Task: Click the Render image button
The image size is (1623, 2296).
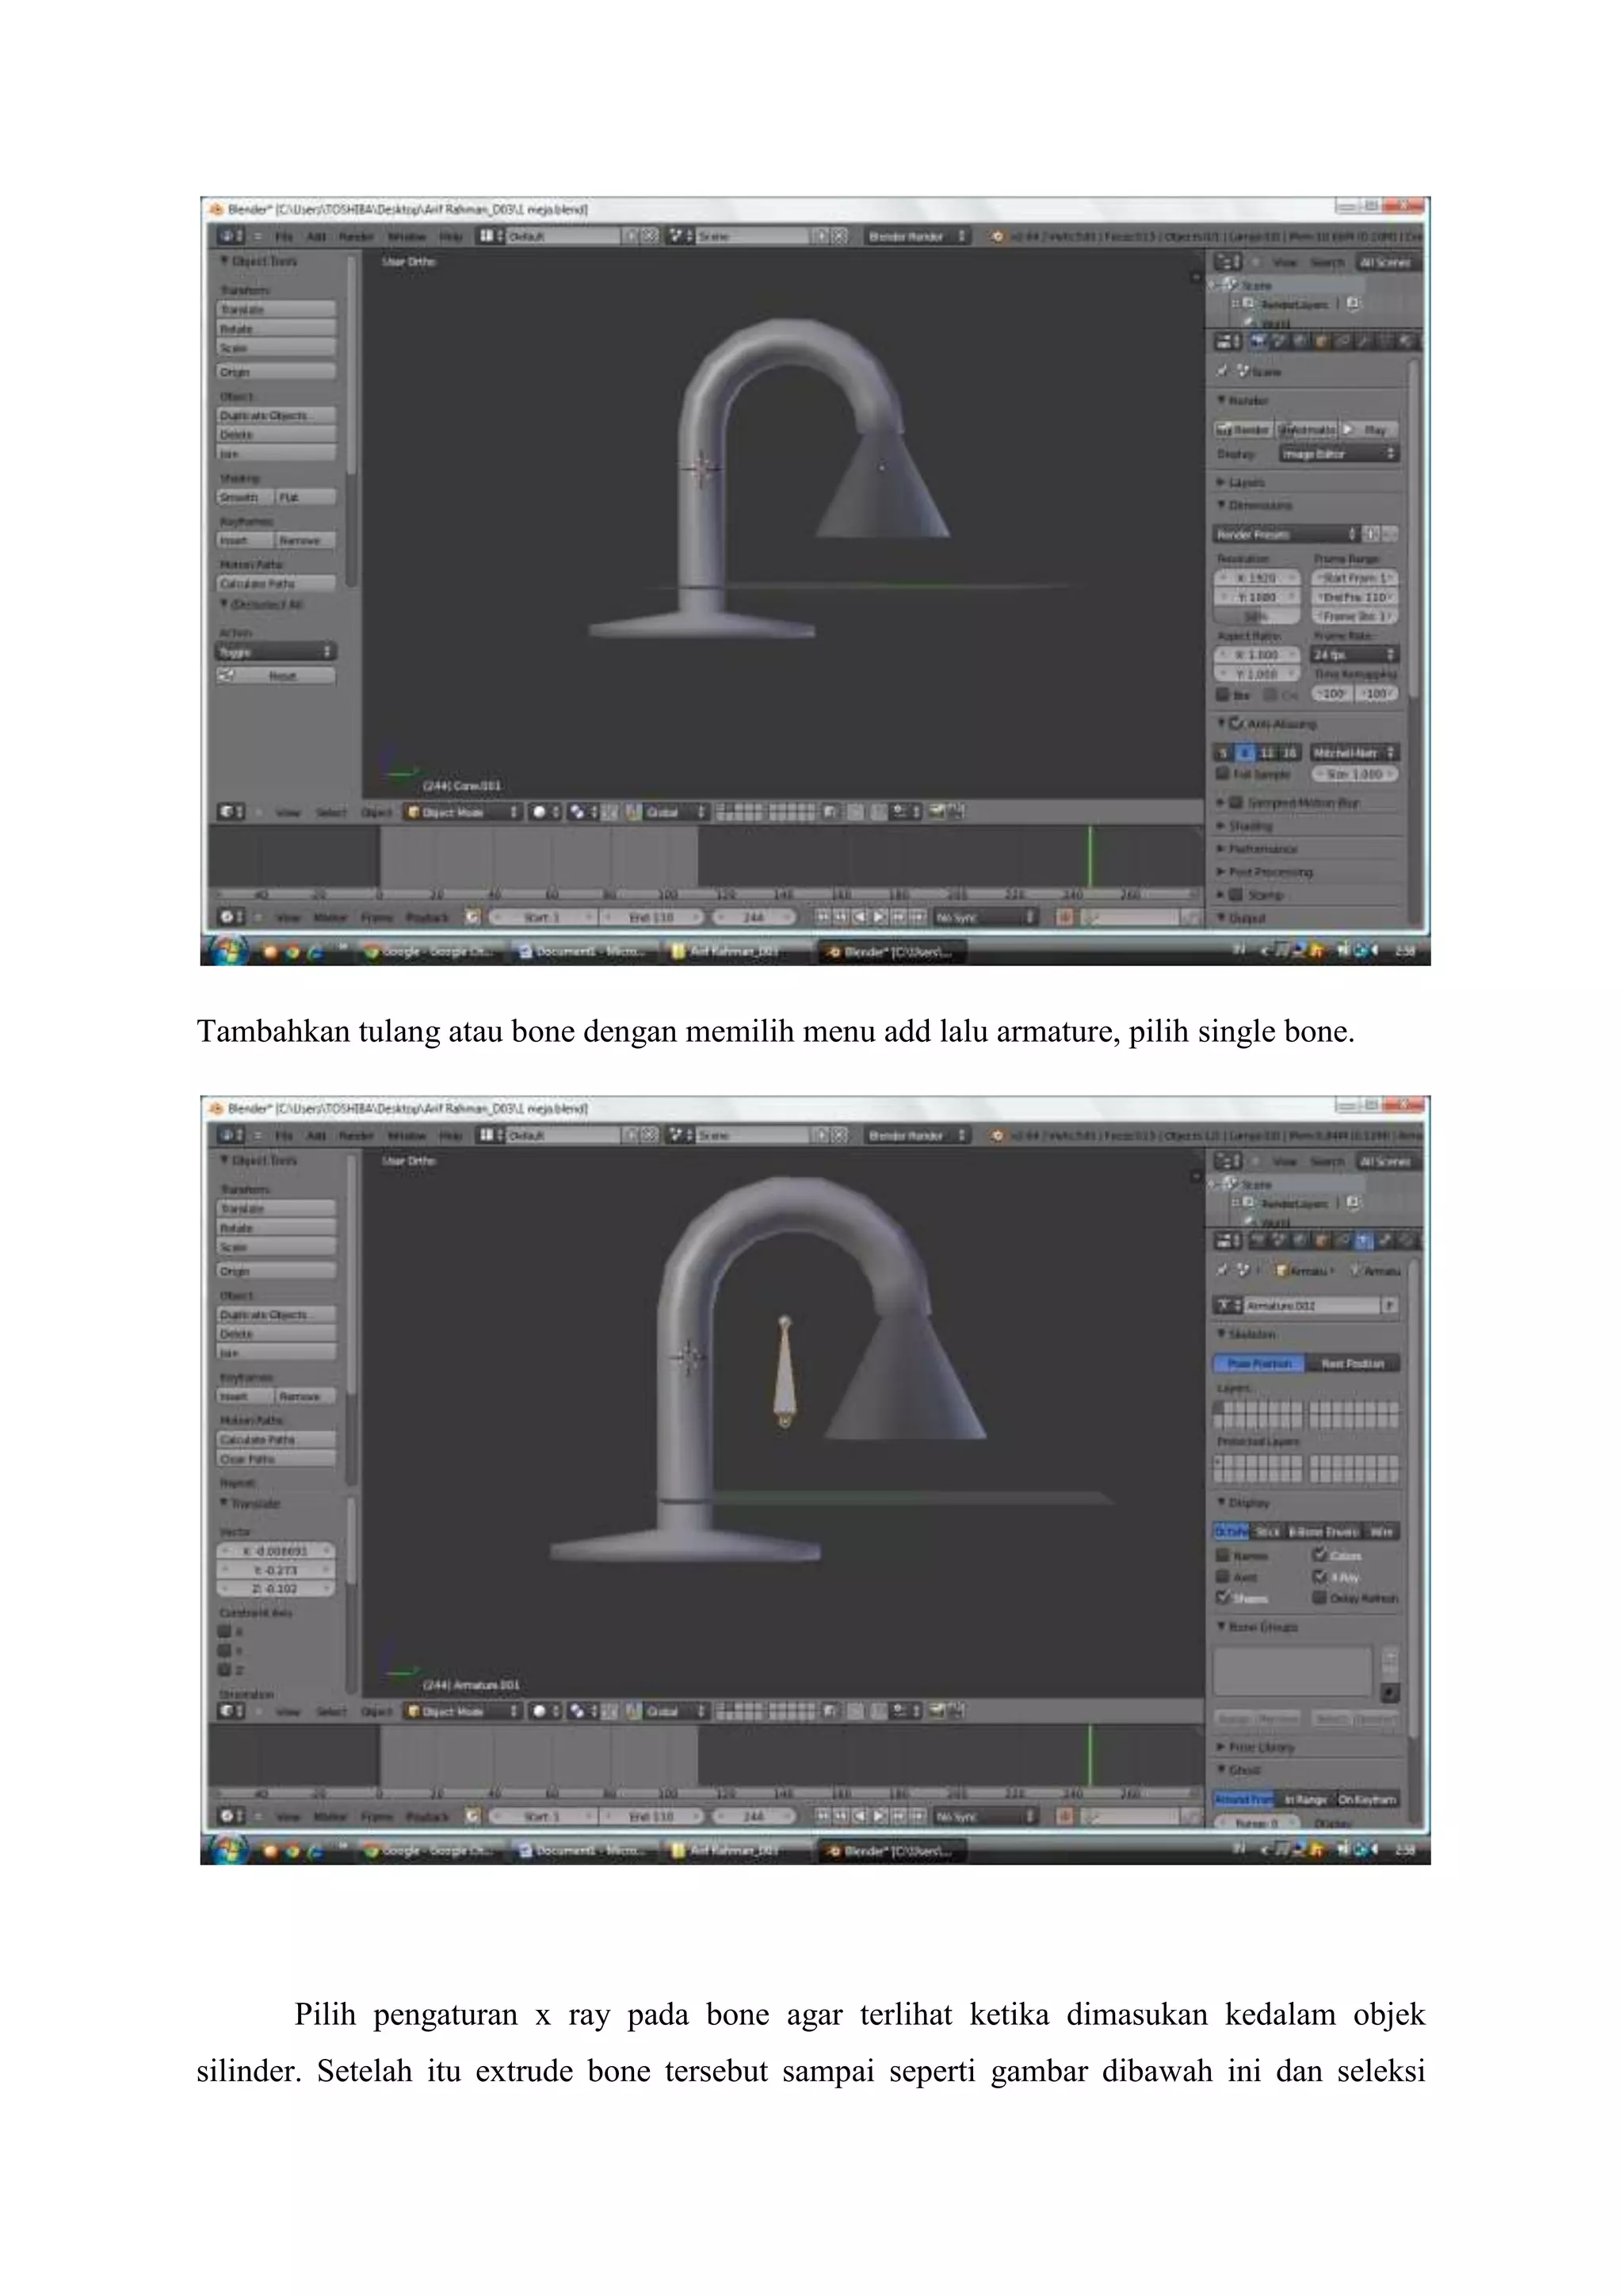Action: click(x=1243, y=429)
